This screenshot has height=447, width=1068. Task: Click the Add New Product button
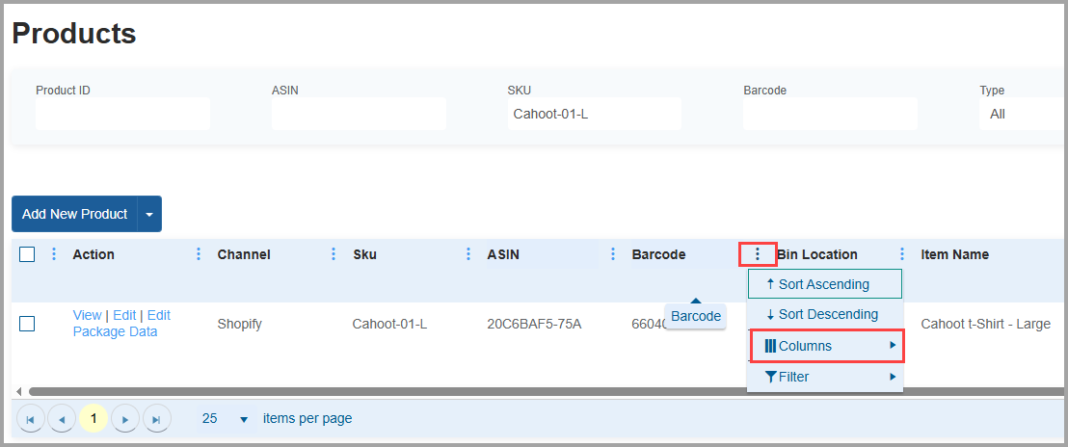(75, 214)
